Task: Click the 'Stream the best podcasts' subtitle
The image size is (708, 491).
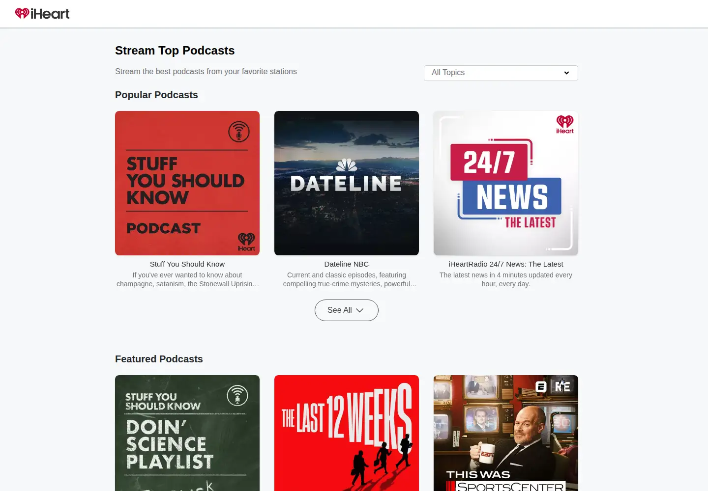Action: click(206, 72)
